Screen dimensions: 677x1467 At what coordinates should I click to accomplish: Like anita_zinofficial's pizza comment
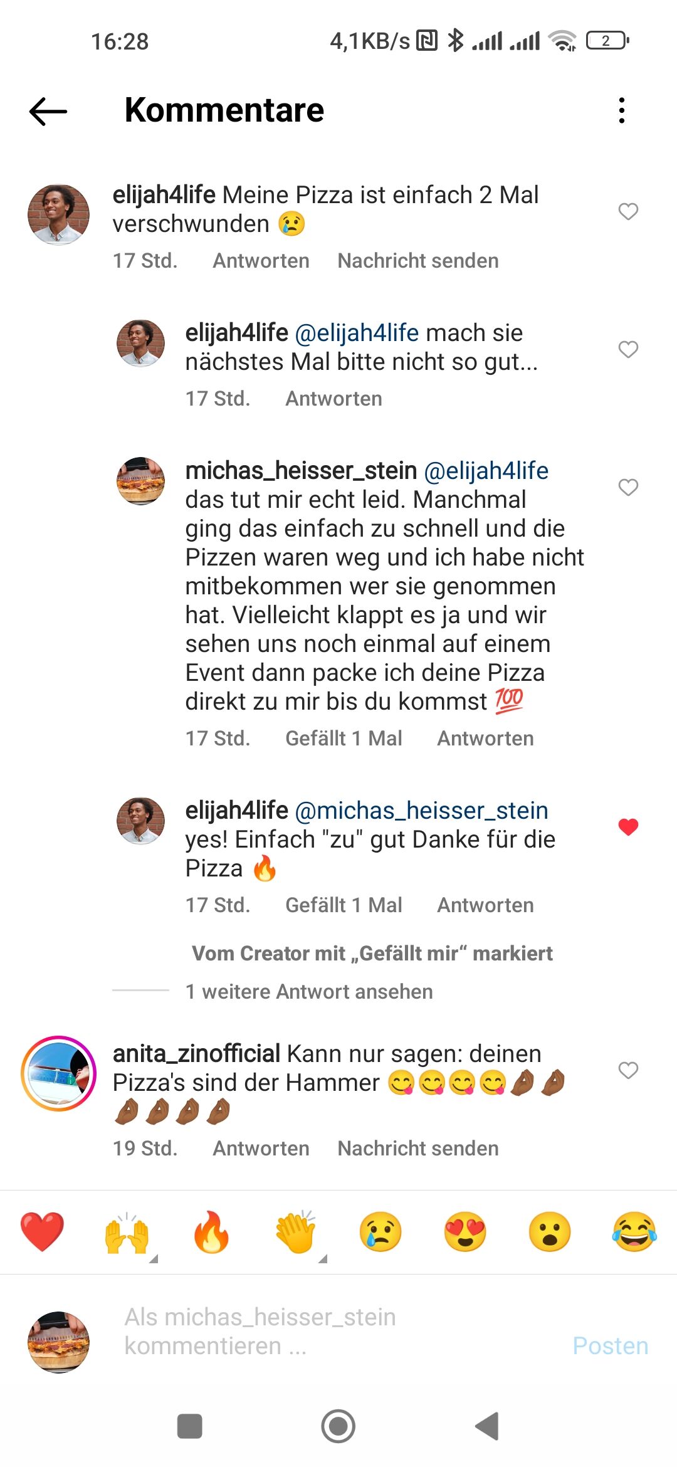tap(629, 1069)
